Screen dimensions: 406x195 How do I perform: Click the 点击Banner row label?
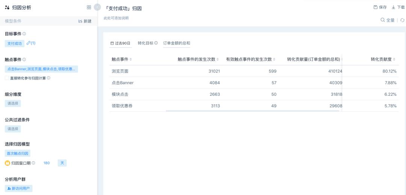[x=123, y=83]
